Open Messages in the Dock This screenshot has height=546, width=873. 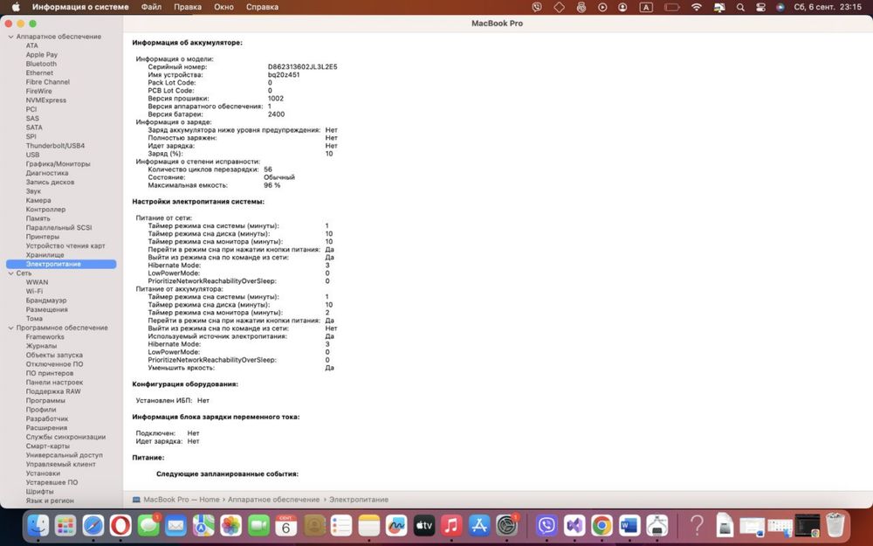pos(148,525)
